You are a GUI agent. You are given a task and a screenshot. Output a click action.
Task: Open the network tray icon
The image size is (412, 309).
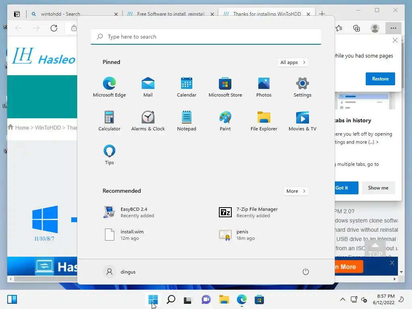354,299
